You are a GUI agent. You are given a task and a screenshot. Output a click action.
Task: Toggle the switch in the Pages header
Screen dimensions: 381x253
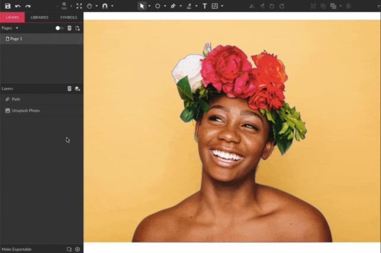pos(59,28)
